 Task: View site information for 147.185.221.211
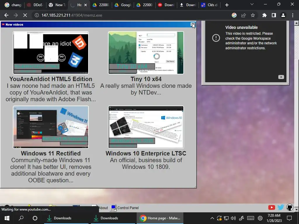point(36,15)
